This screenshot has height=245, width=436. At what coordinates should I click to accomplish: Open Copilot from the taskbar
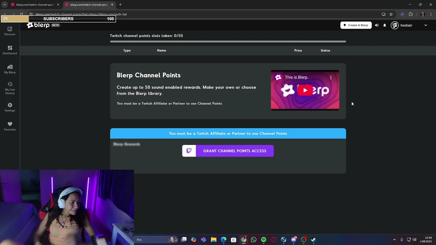(x=194, y=240)
